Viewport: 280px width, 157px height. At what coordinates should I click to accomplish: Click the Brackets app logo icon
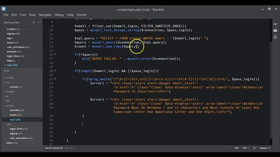tap(3, 9)
